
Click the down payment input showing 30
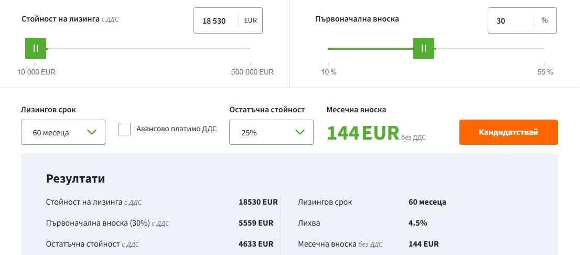[509, 21]
